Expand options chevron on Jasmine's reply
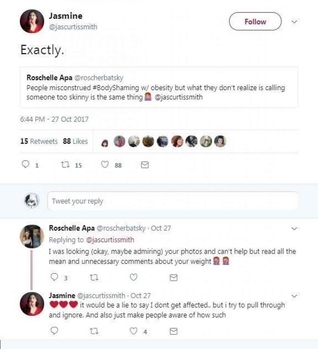The width and height of the screenshot is (318, 349). pos(294,296)
